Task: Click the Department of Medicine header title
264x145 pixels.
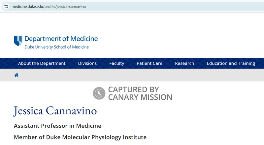Action: (61, 39)
